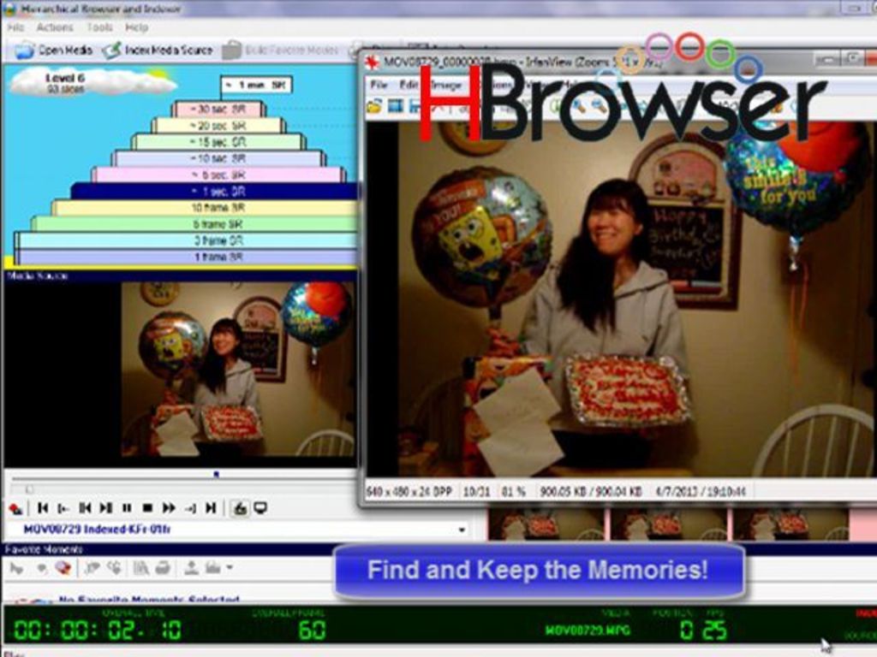Open the File menu of Hierarchical Browser
The image size is (877, 657).
pos(15,27)
